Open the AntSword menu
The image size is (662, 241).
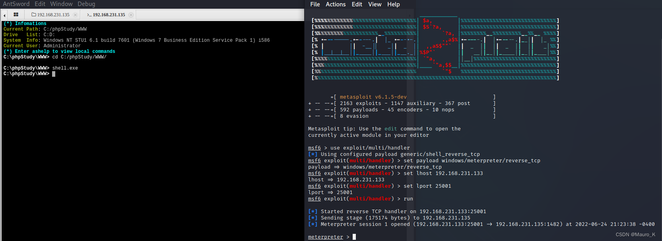16,4
